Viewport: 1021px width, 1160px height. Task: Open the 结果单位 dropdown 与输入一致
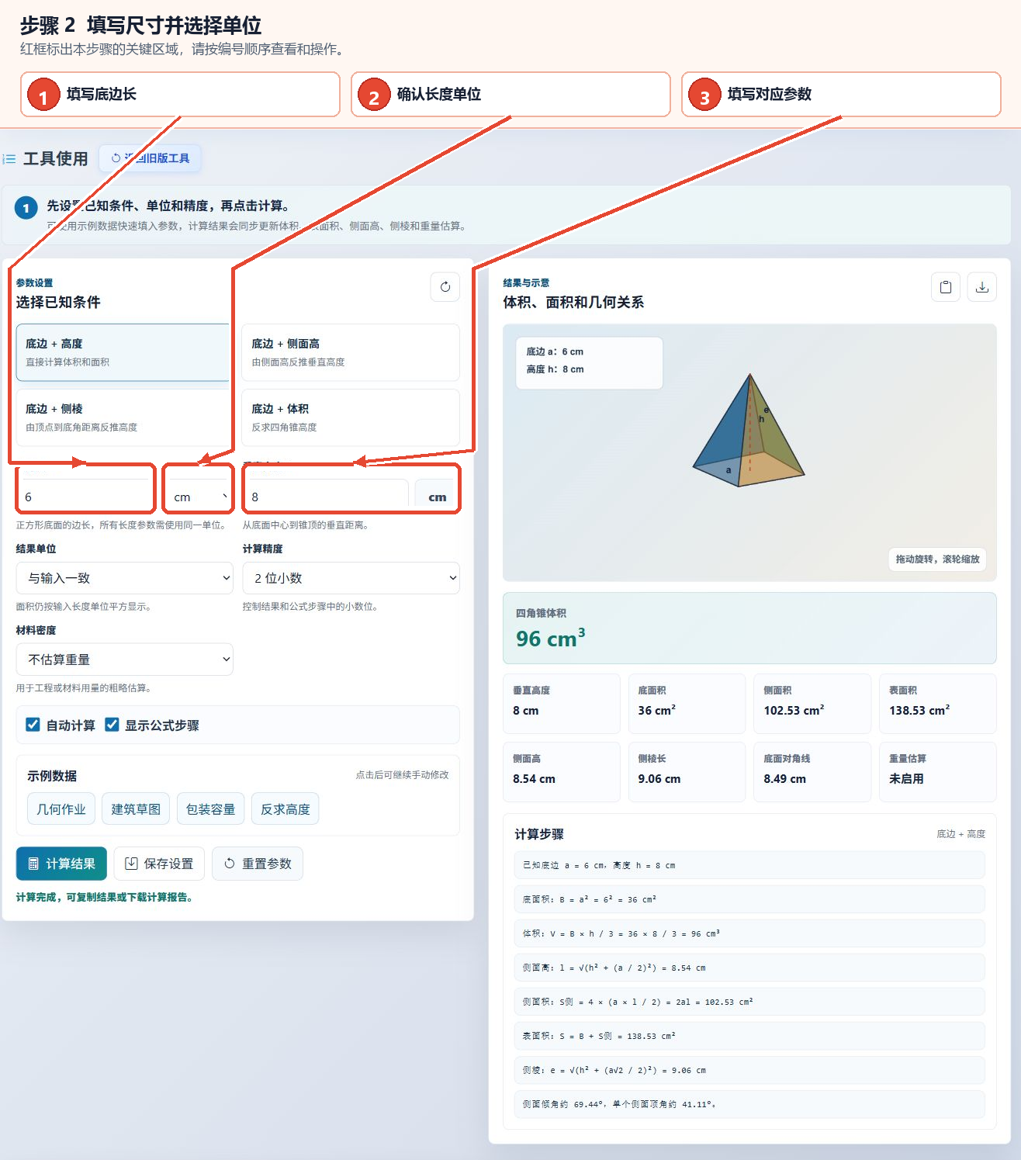124,578
